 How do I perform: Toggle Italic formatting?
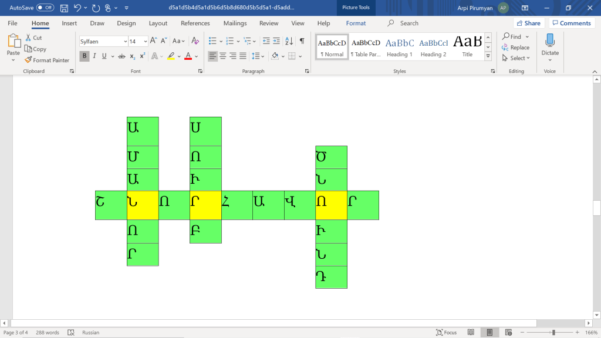[x=94, y=56]
